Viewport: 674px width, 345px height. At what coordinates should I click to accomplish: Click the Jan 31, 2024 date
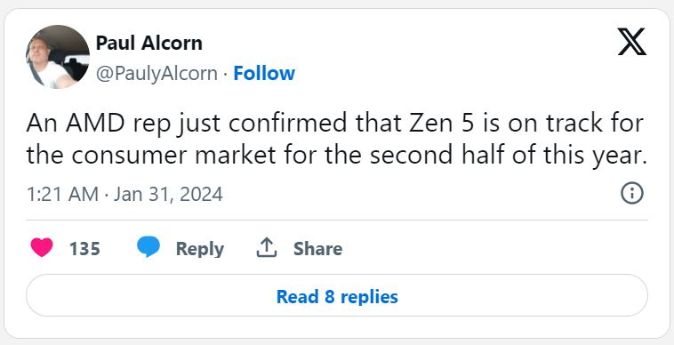pos(168,194)
